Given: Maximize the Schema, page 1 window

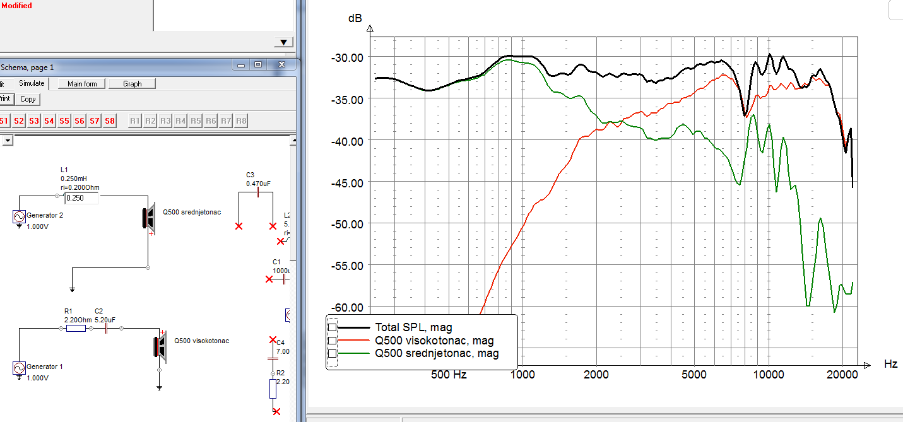Looking at the screenshot, I should click(x=257, y=64).
